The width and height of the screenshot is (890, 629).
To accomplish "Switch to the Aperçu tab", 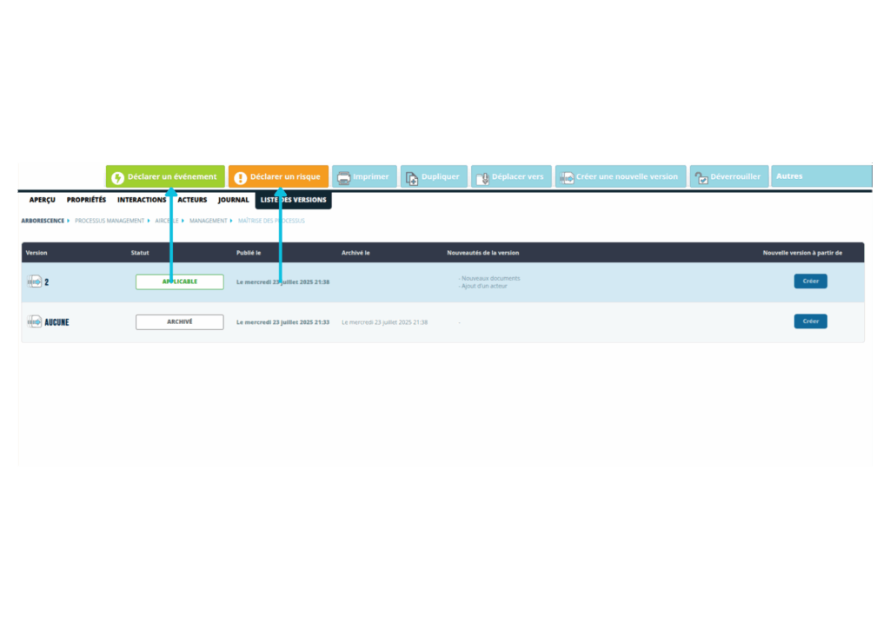I will tap(42, 200).
